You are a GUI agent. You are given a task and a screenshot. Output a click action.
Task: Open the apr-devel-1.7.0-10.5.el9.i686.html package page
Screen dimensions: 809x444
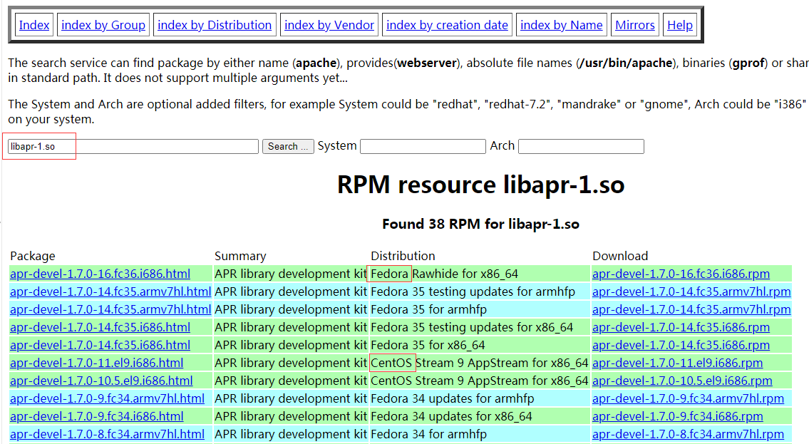pyautogui.click(x=101, y=381)
